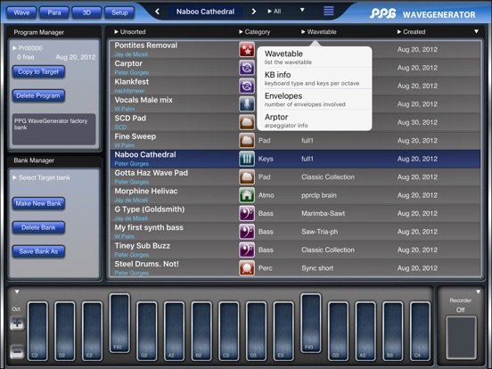The height and width of the screenshot is (369, 492).
Task: Open the Setup tab
Action: coord(119,12)
